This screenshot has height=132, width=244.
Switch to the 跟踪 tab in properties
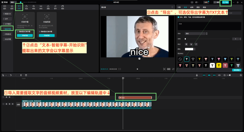(198, 7)
